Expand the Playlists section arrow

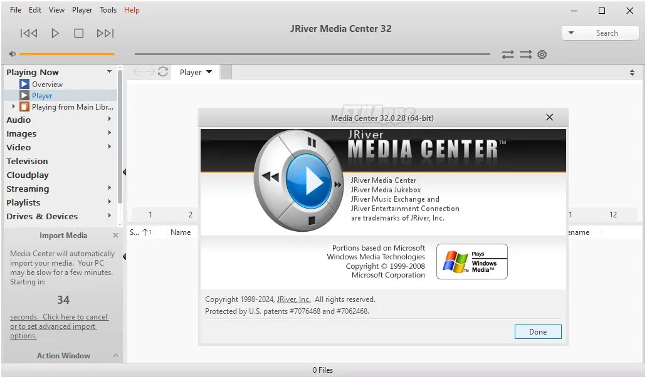point(109,202)
